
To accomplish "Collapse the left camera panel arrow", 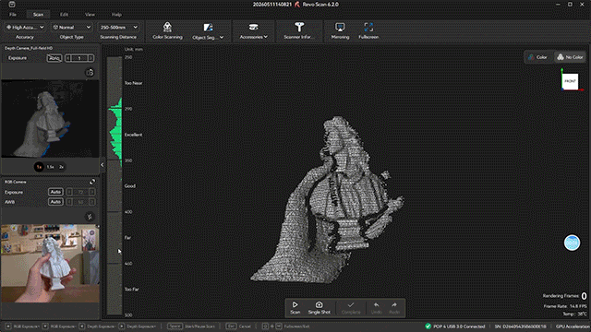I will tap(102, 165).
